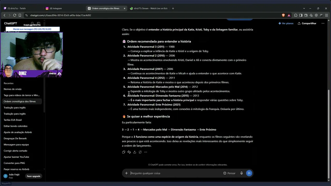
Task: Focus the Pergunte qualquer coisa input
Action: [176, 173]
